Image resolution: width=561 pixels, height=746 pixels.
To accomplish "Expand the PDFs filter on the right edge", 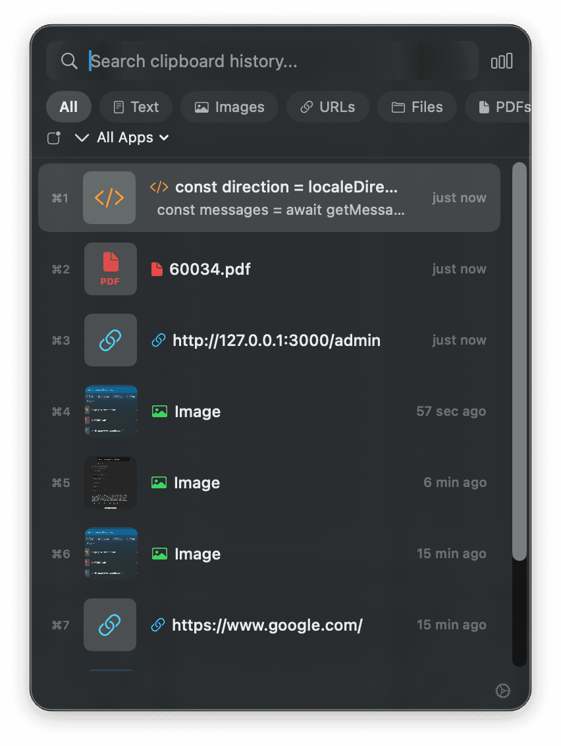I will click(510, 107).
